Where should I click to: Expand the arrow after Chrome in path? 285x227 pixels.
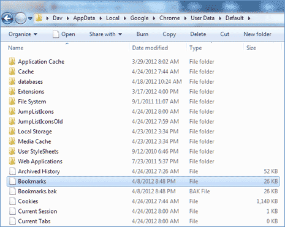185,18
